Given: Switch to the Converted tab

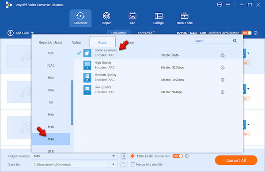Looking at the screenshot, I should click(145, 33).
